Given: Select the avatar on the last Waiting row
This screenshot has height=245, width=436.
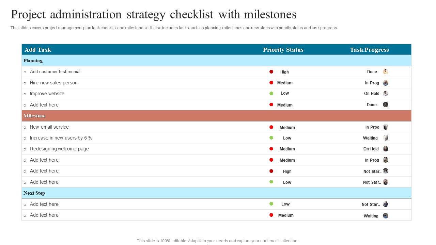Looking at the screenshot, I should click(x=385, y=215).
